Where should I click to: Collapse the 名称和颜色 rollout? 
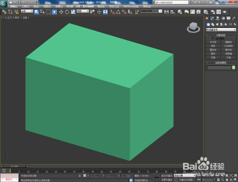221,63
